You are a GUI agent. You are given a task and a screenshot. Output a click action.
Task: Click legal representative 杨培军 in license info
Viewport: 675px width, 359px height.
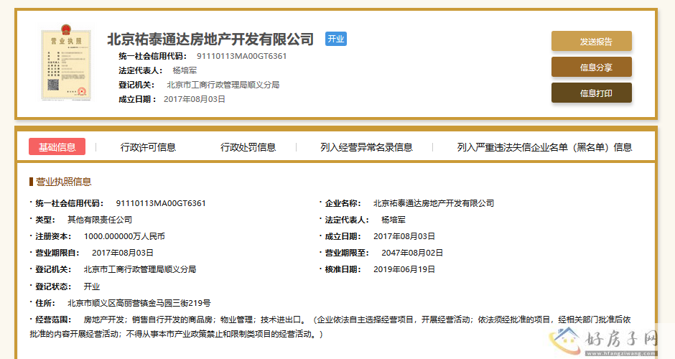(x=394, y=220)
